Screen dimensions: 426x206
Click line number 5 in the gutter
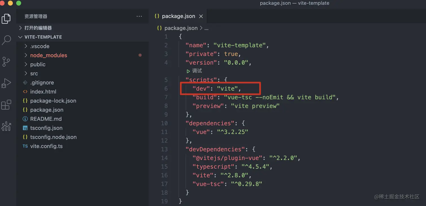(x=166, y=80)
